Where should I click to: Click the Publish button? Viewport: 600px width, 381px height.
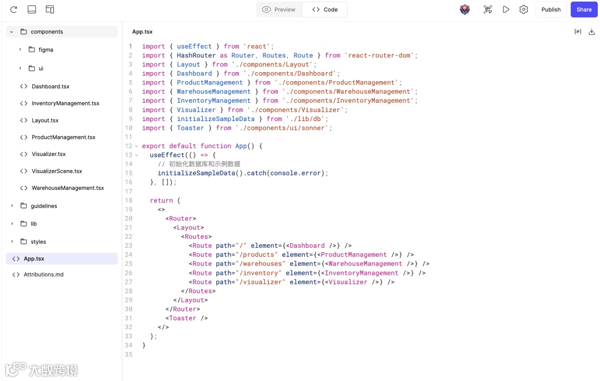click(x=551, y=9)
